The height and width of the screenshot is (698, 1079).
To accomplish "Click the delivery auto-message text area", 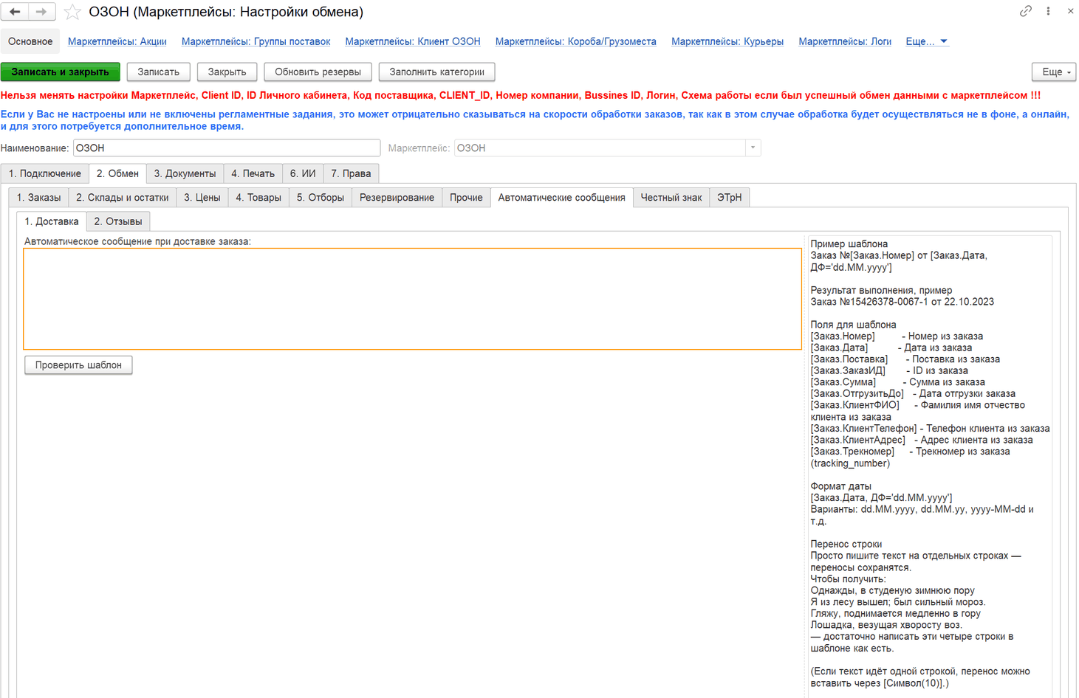I will point(412,299).
